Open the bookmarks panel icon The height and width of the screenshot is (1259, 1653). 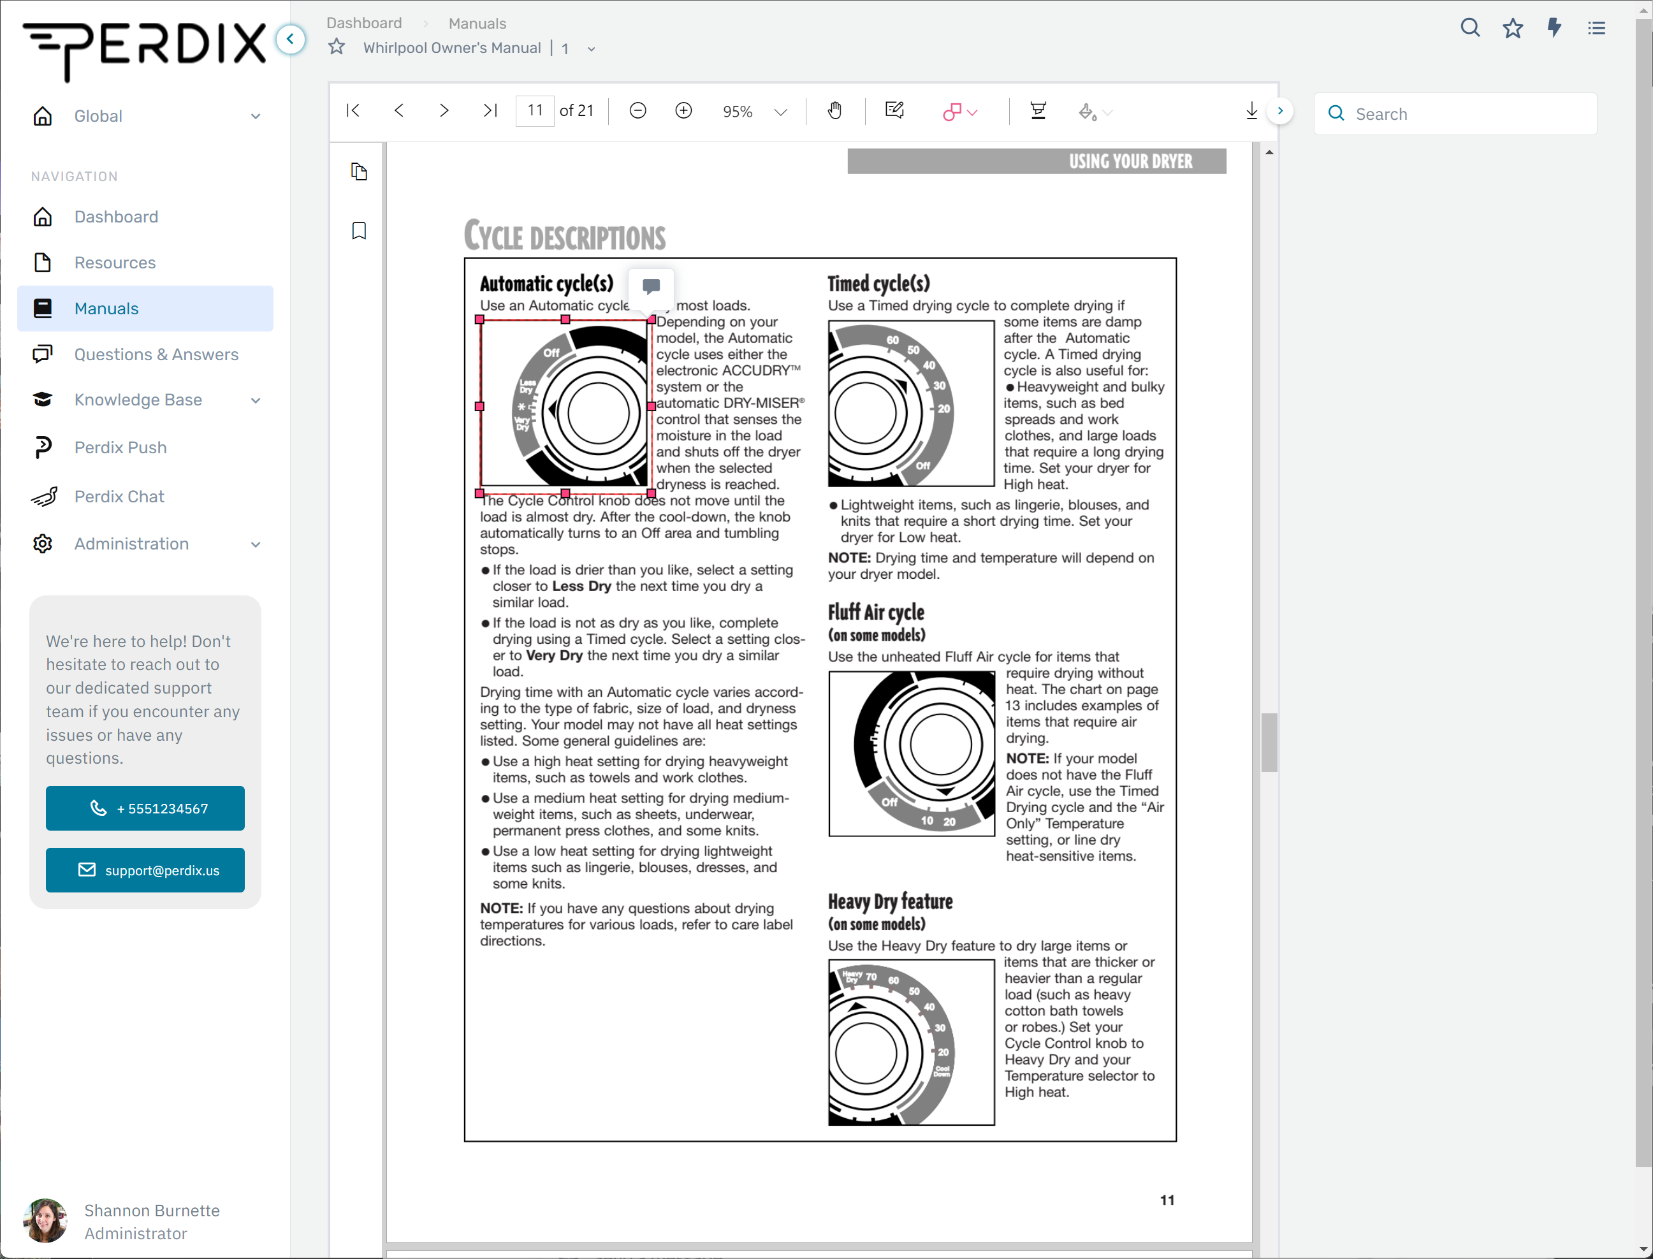(x=359, y=230)
